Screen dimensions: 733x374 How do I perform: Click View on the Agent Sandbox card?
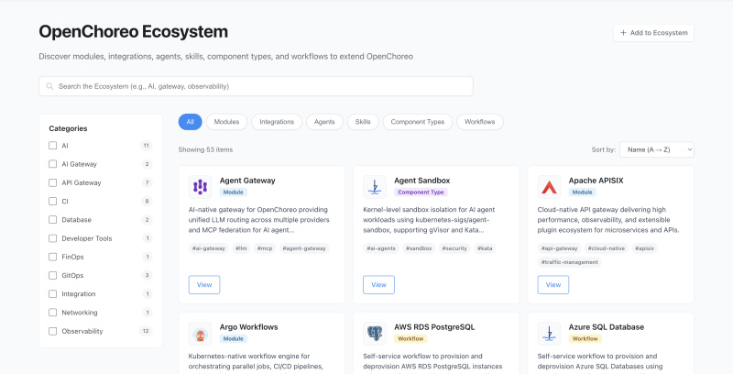coord(378,285)
